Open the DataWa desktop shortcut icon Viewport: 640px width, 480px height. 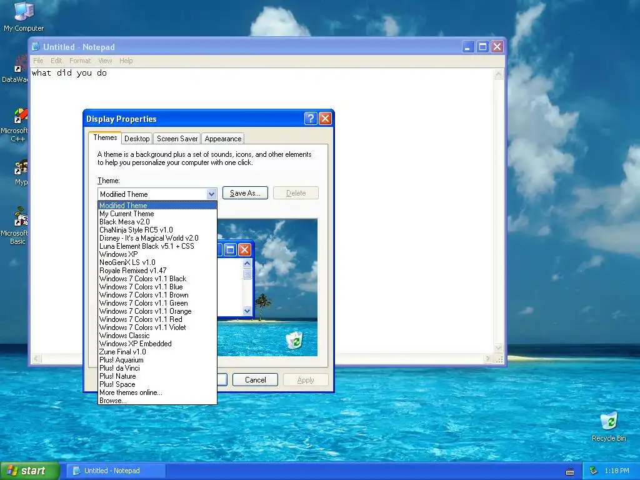click(16, 69)
